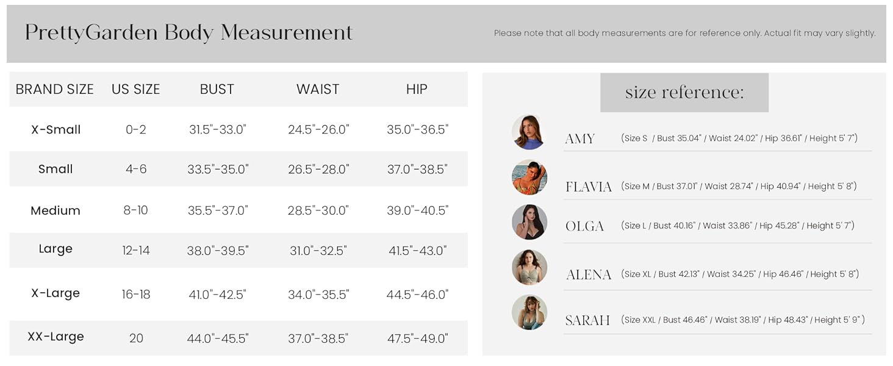Click the "size reference:" heading box
The height and width of the screenshot is (366, 893).
[684, 93]
